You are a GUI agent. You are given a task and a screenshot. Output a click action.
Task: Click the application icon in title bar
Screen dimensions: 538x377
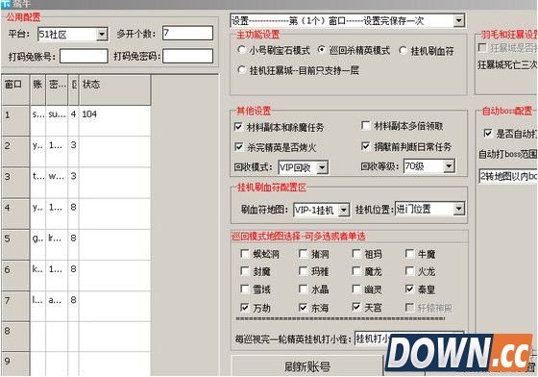[6, 4]
